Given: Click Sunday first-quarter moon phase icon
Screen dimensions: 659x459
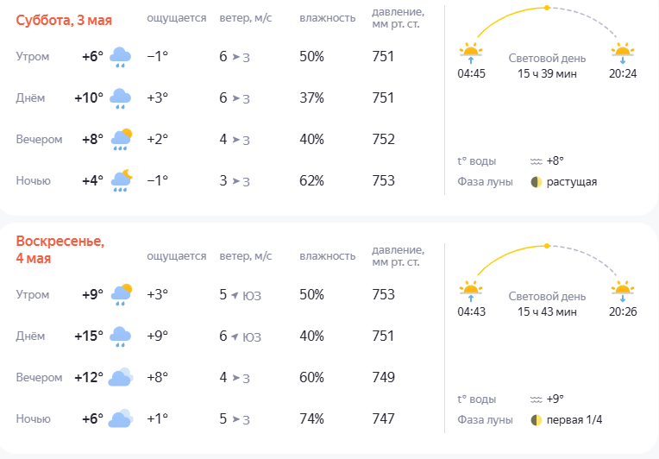Looking at the screenshot, I should pyautogui.click(x=537, y=420).
